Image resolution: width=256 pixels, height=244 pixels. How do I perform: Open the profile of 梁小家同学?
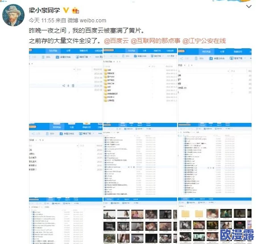44,10
